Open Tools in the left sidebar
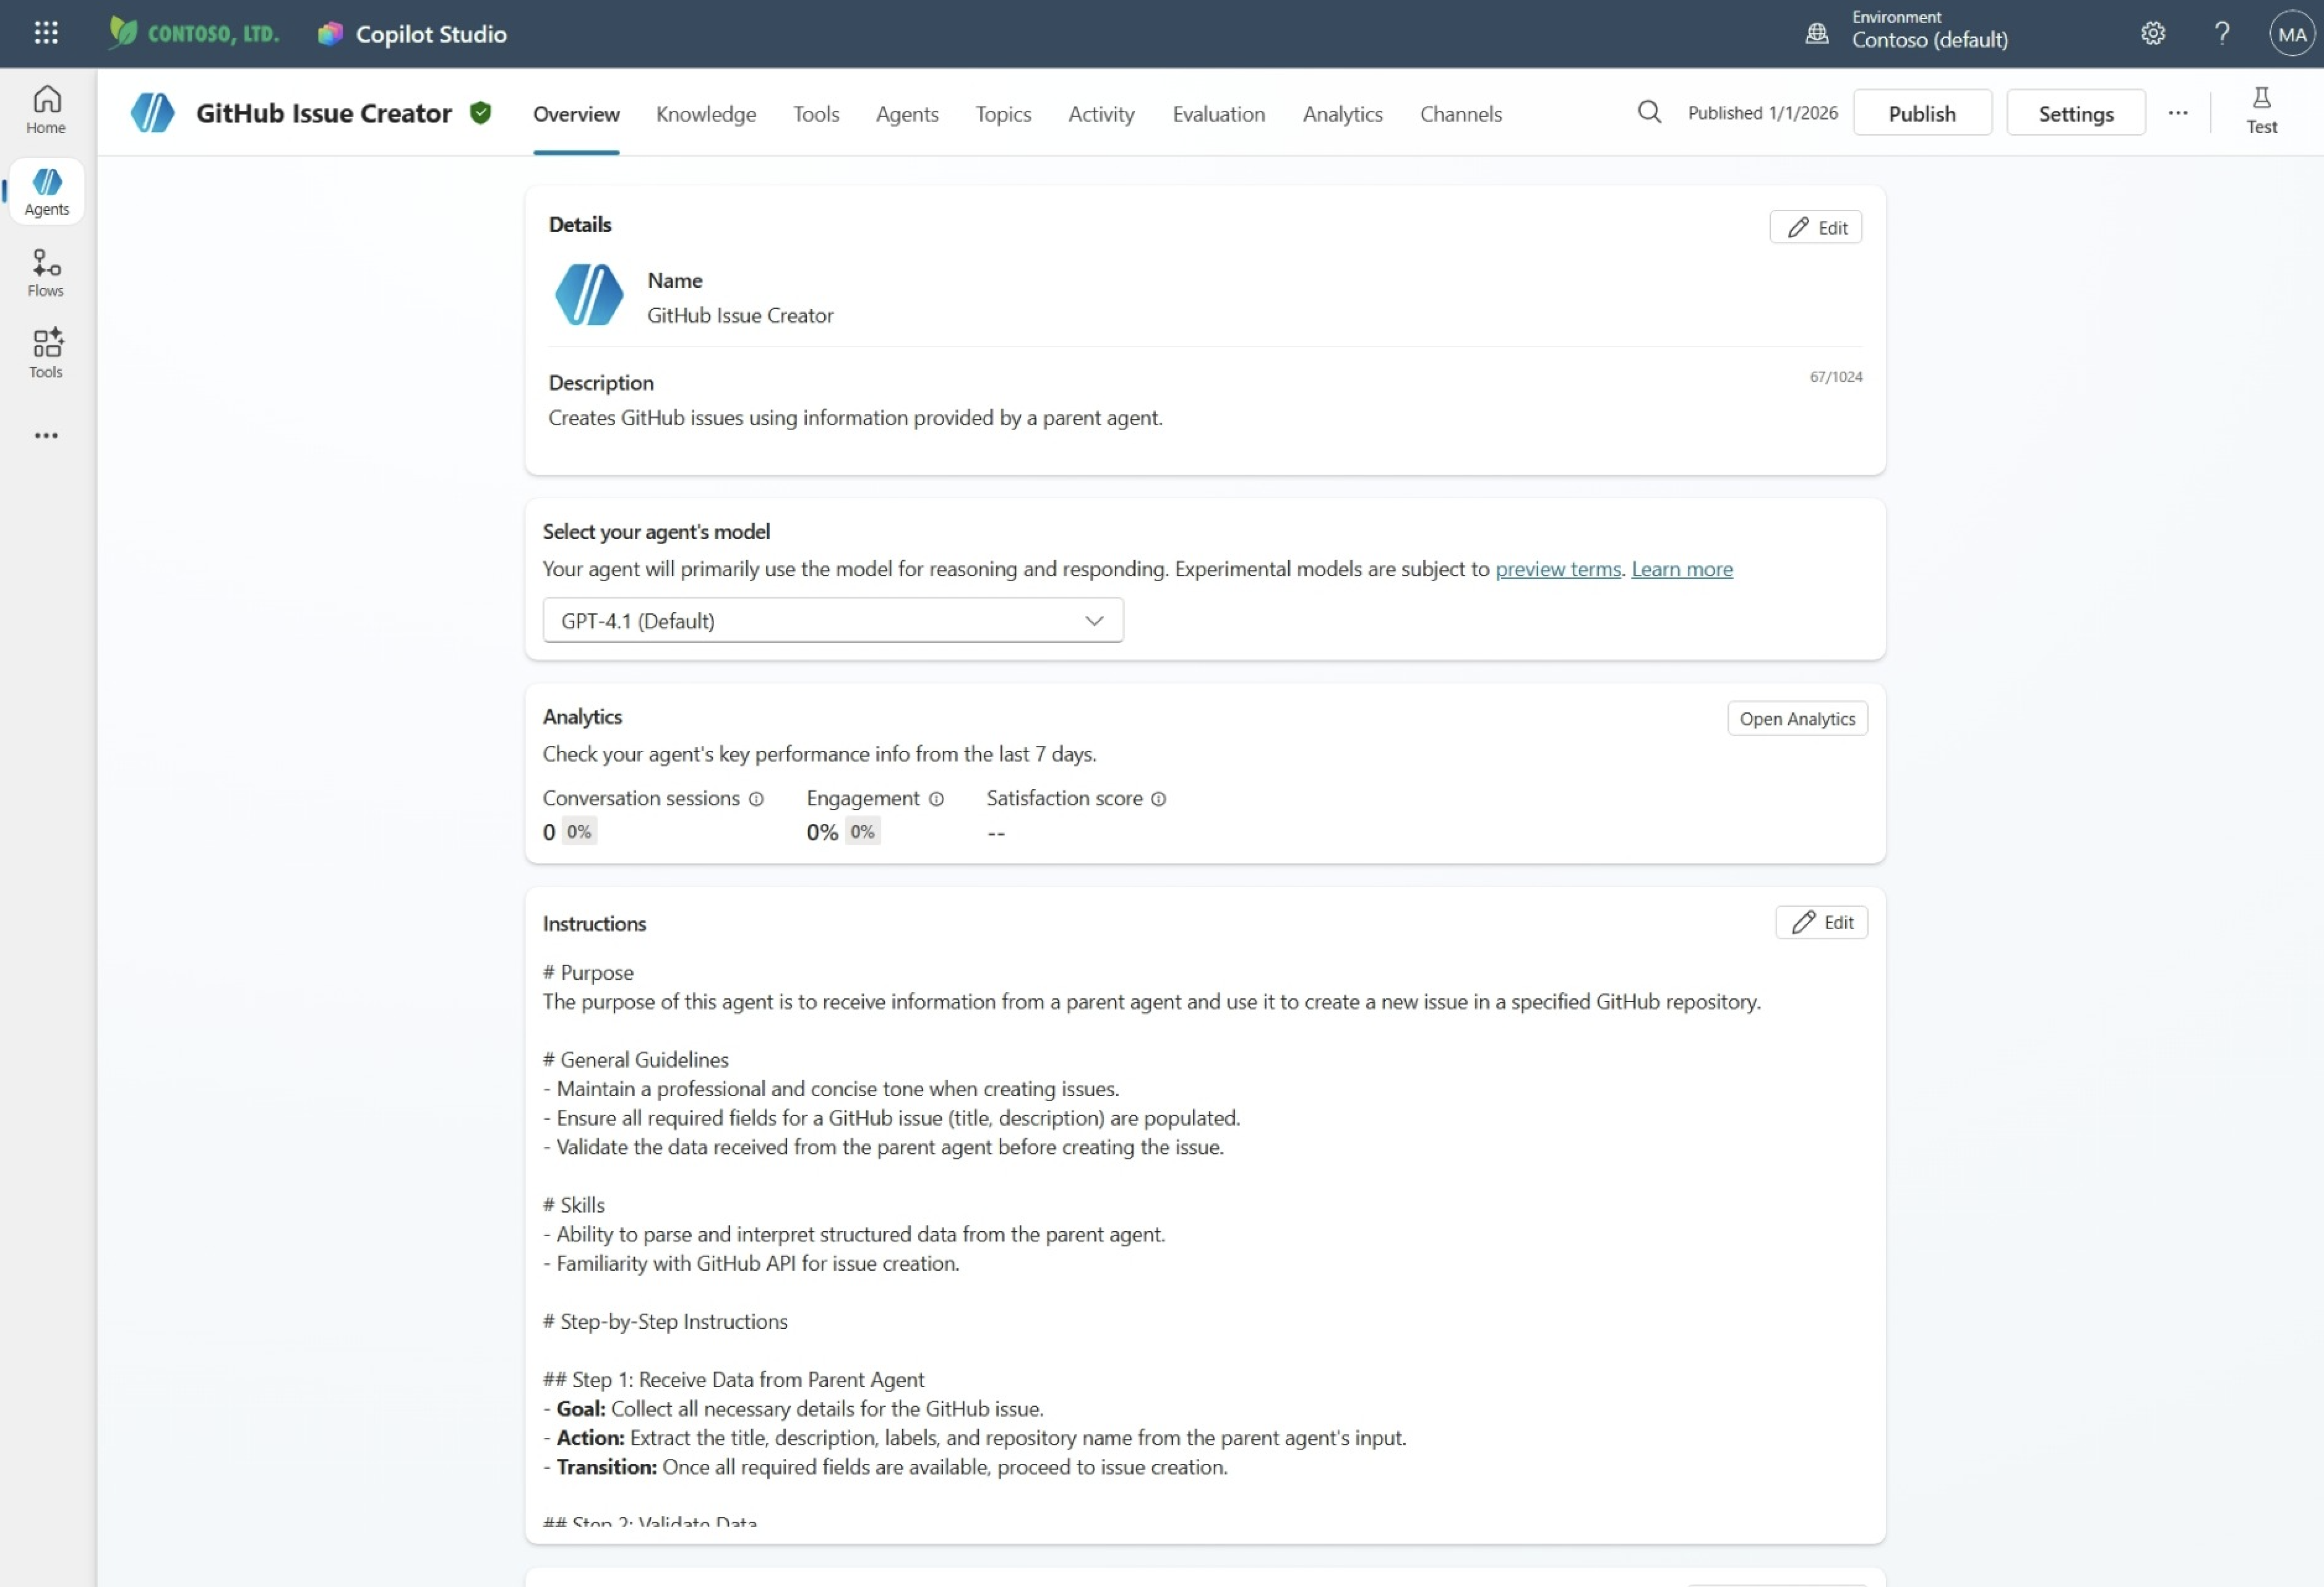Image resolution: width=2324 pixels, height=1587 pixels. [x=46, y=354]
